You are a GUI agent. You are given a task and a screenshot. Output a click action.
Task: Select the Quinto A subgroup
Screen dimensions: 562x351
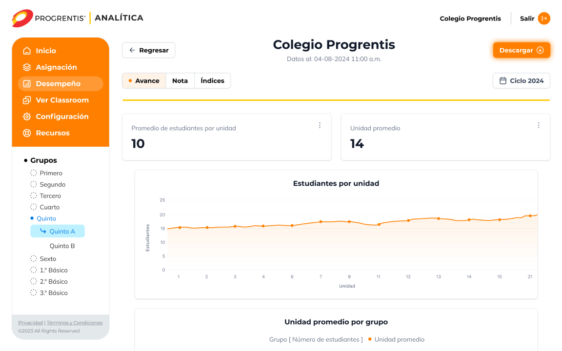coord(58,231)
